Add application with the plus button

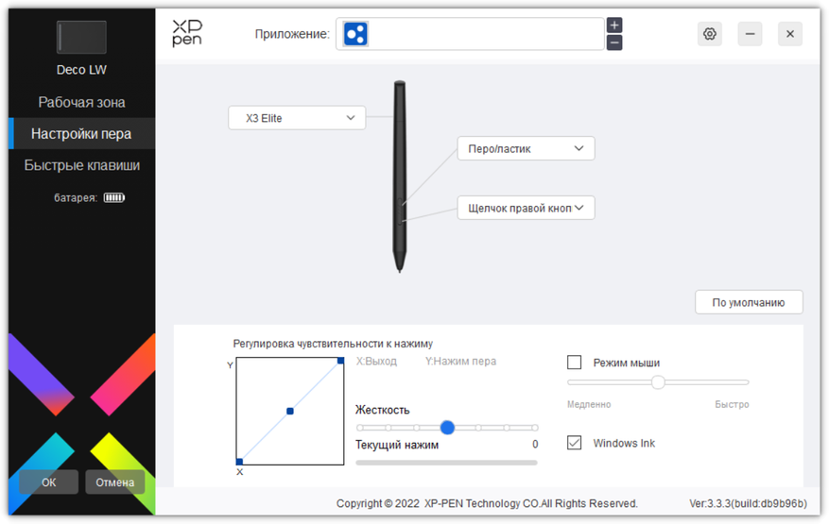pos(614,25)
